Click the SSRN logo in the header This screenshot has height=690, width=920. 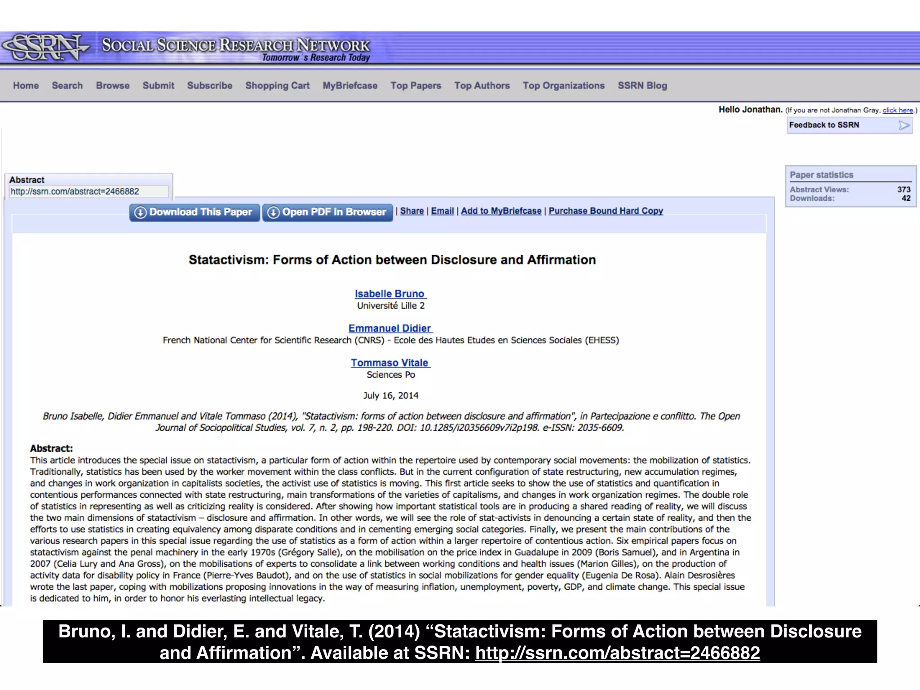pyautogui.click(x=45, y=47)
